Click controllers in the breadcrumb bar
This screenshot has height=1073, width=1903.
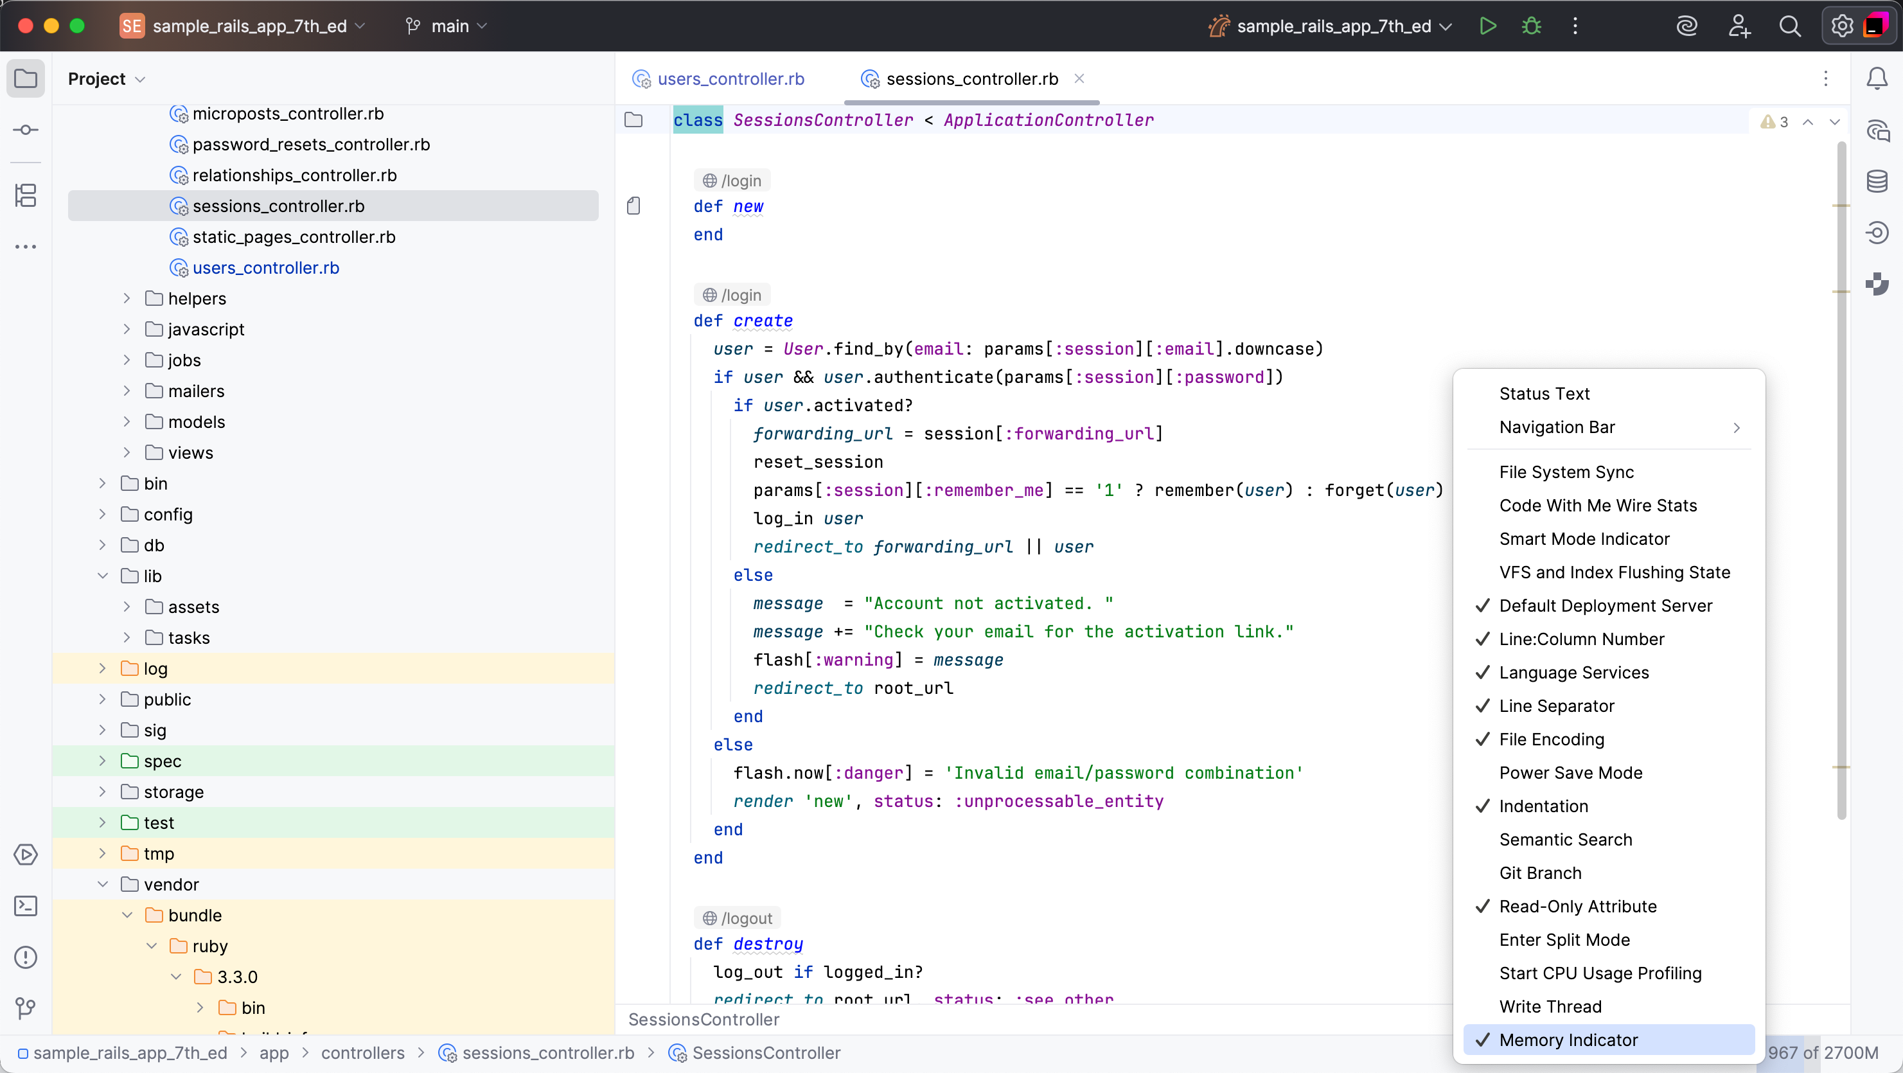tap(362, 1053)
